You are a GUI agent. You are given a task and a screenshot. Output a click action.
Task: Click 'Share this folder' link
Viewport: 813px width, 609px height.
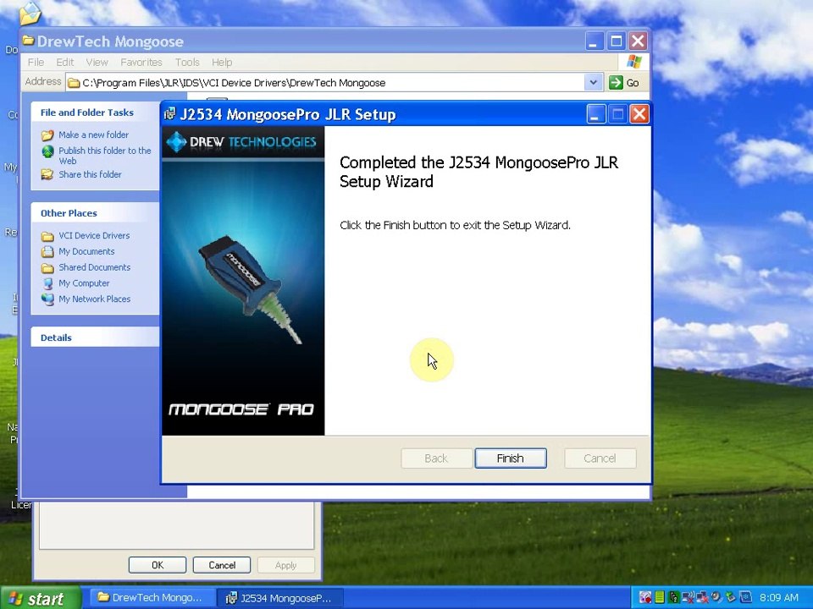[x=90, y=174]
